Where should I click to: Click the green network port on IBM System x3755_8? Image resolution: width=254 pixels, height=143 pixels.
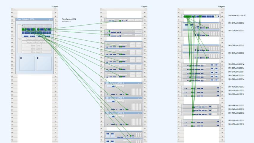126,124
